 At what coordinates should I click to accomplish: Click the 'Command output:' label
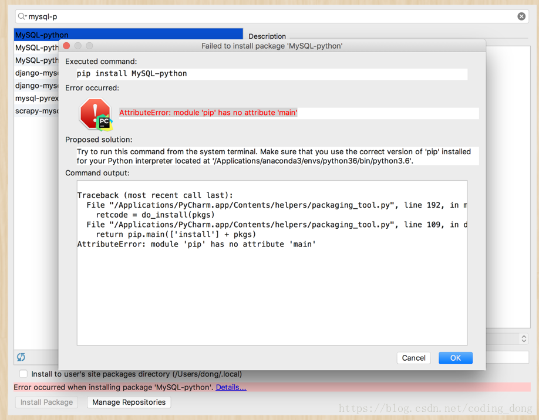(x=97, y=172)
